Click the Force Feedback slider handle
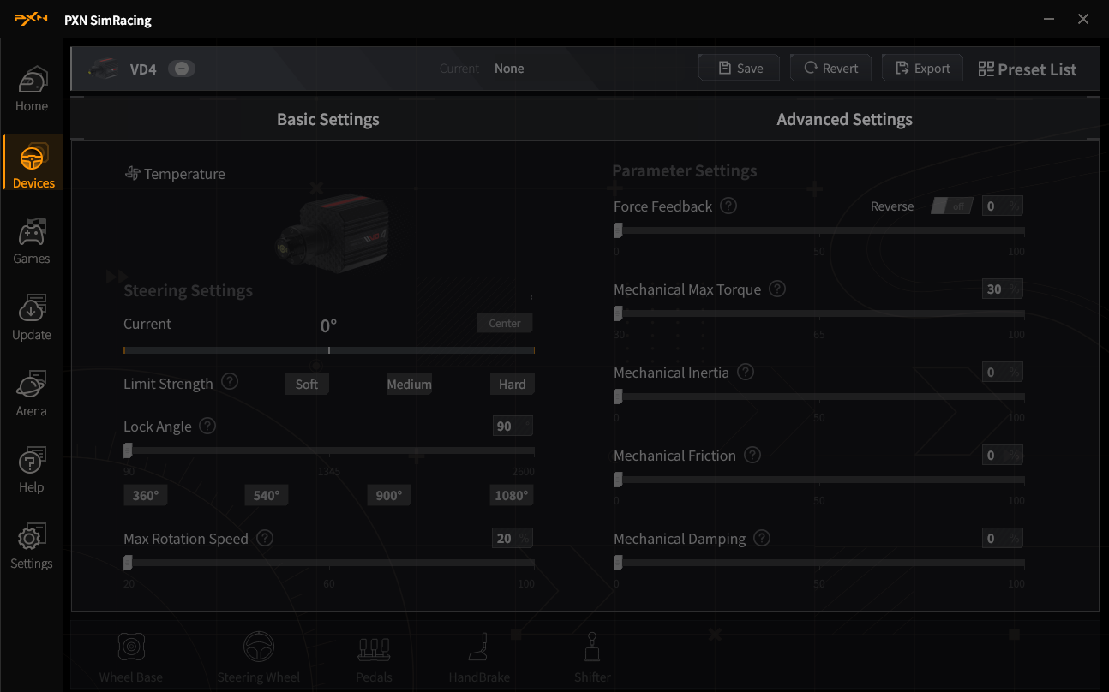The height and width of the screenshot is (692, 1109). coord(618,230)
